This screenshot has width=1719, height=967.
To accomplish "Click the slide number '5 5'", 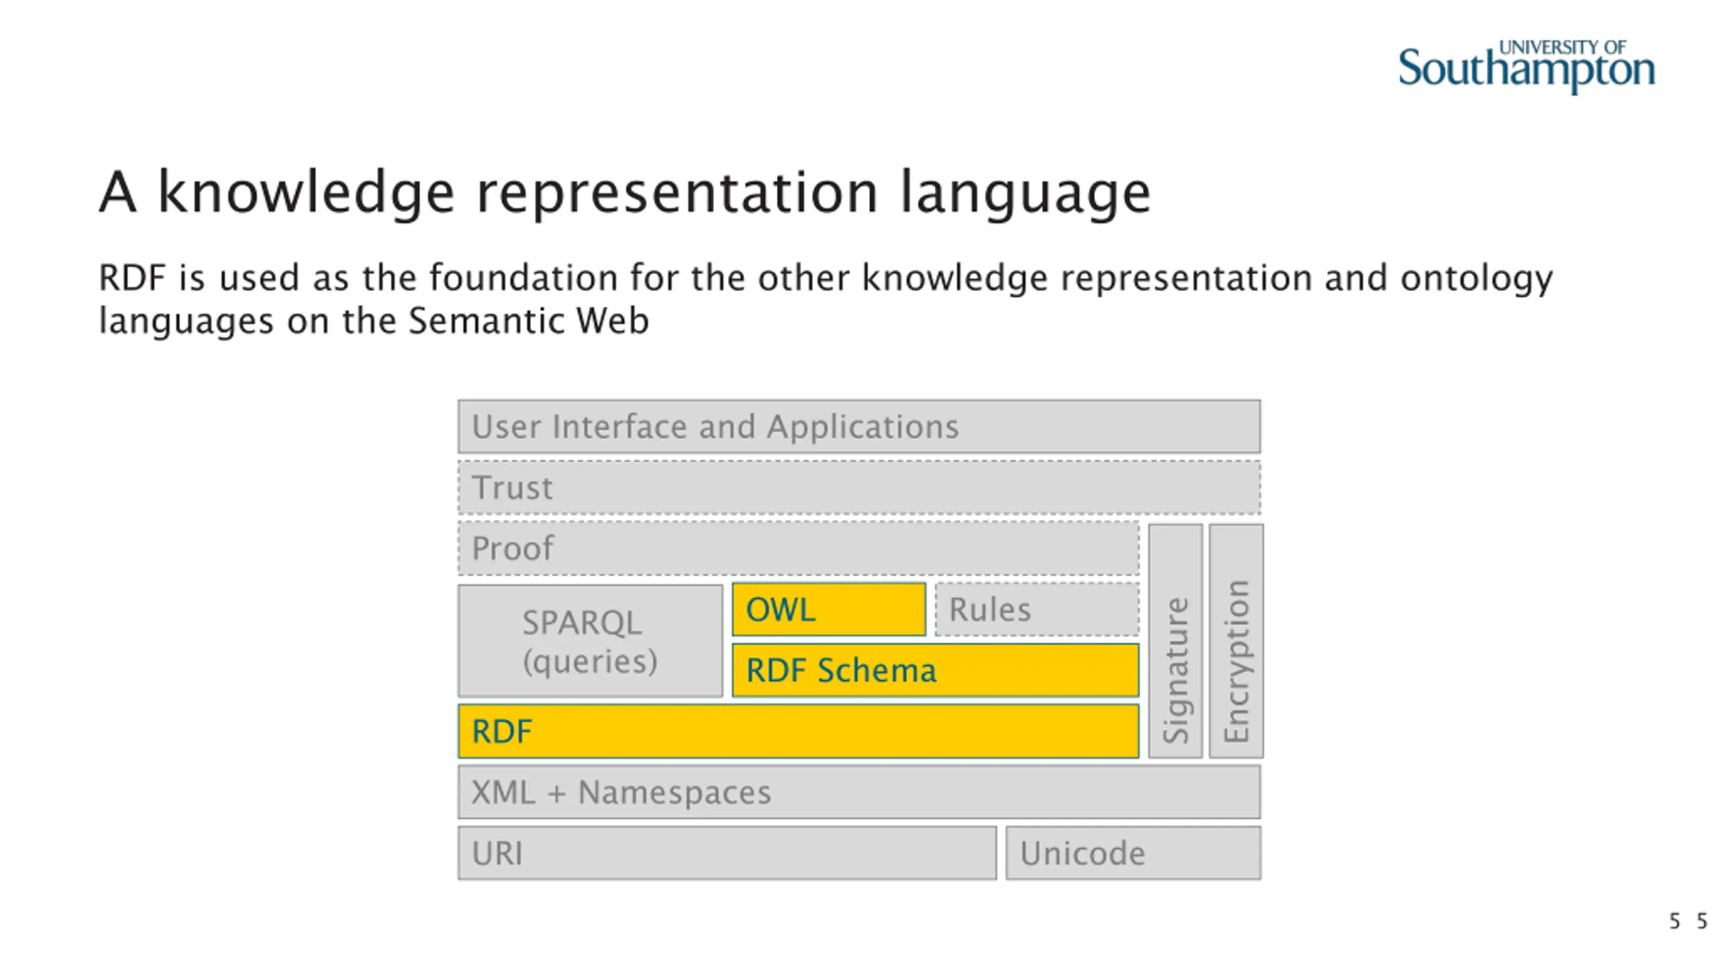I will point(1687,921).
